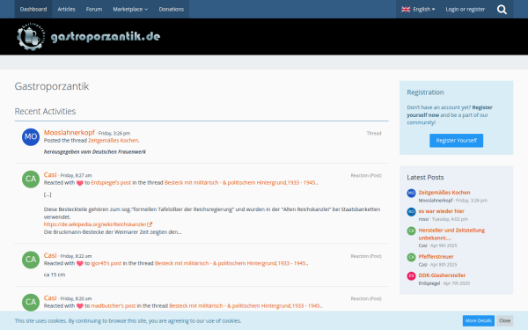Click the MO avatar beside Zeitgemäßes Kochen in Latest Posts
Viewport: 528px width, 330px height.
point(411,193)
